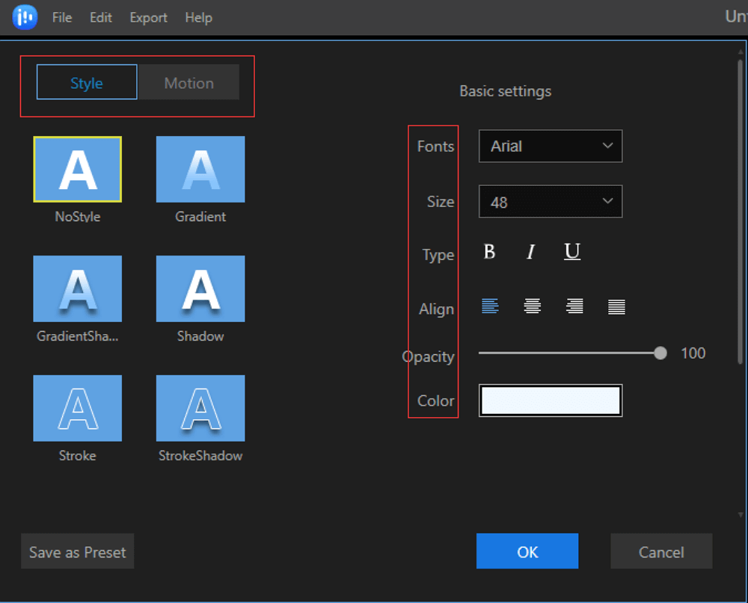Apply the Shadow text style
Viewport: 748px width, 603px height.
pos(200,289)
